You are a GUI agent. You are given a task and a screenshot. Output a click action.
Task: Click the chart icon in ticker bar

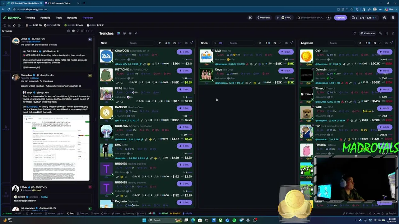9,25
